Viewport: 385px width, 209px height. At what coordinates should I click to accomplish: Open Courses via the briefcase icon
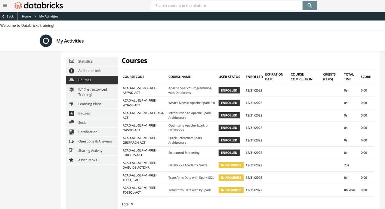click(x=72, y=80)
